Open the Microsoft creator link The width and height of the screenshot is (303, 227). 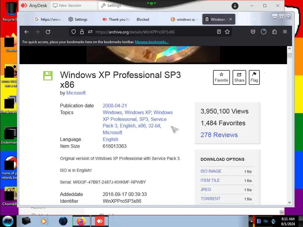pos(76,93)
